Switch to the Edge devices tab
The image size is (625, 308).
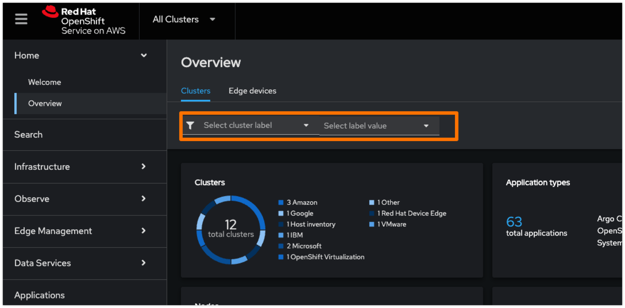point(252,91)
